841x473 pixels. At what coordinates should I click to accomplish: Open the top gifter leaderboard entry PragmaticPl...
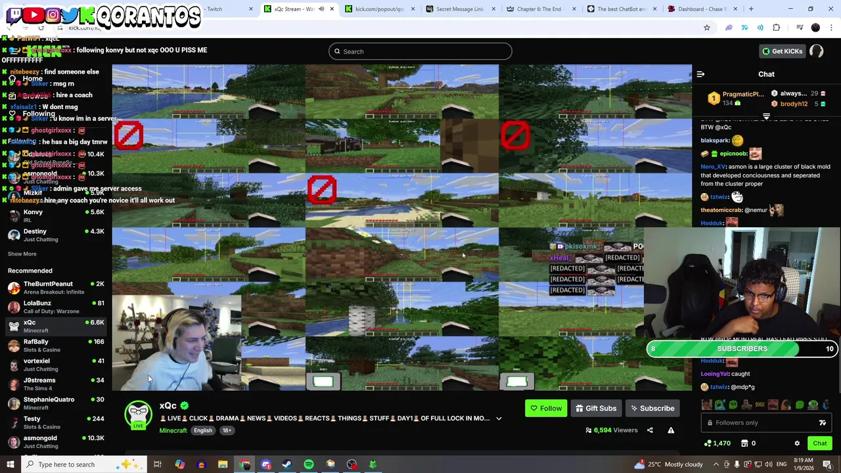[736, 99]
